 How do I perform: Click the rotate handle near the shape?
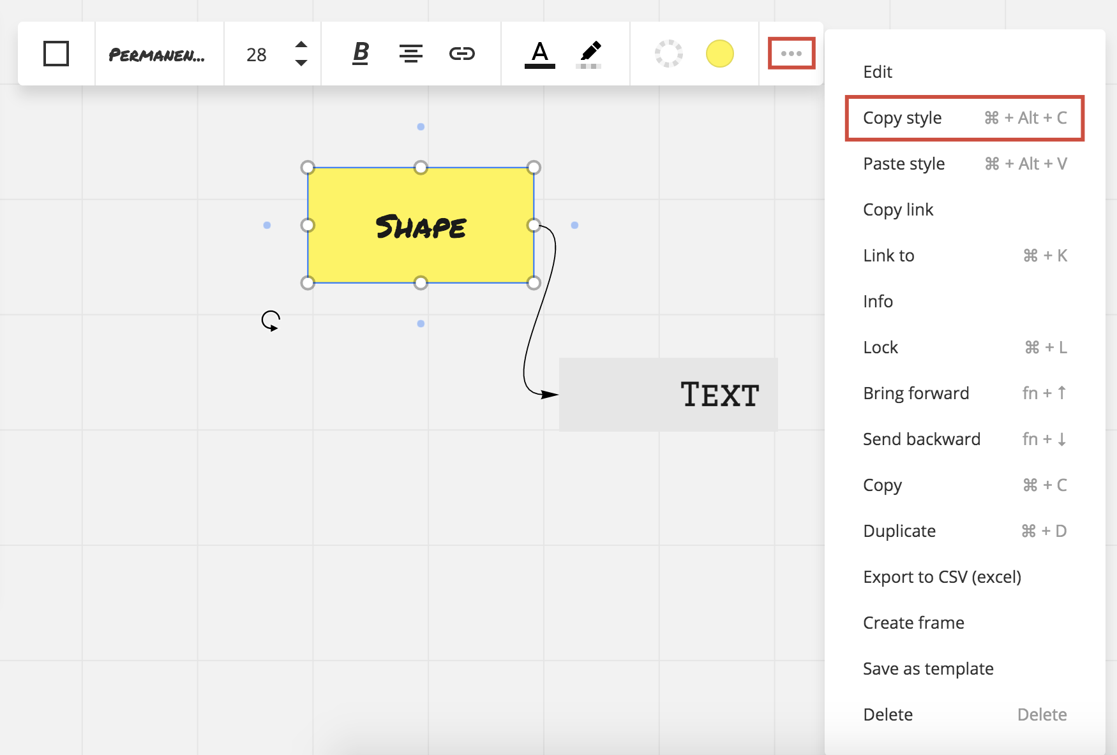pyautogui.click(x=271, y=320)
